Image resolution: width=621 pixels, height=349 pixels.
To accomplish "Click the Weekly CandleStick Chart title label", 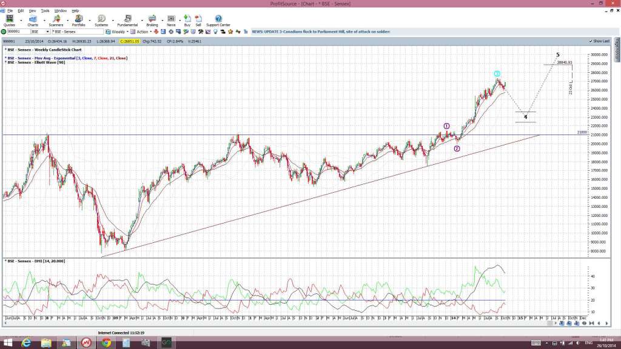I will [x=44, y=50].
